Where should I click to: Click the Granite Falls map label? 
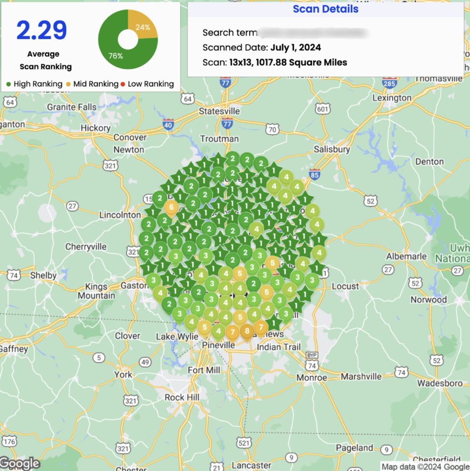pyautogui.click(x=71, y=107)
